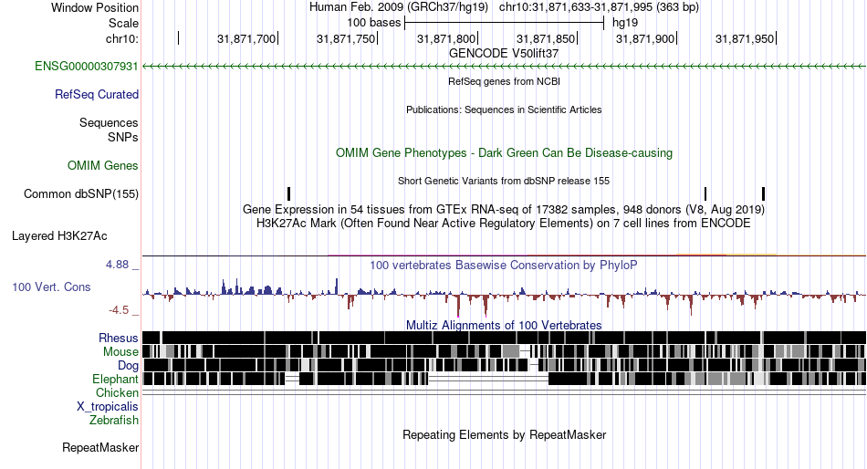Select the Chicken alignment row label
Screen dimensions: 867x469
(117, 392)
